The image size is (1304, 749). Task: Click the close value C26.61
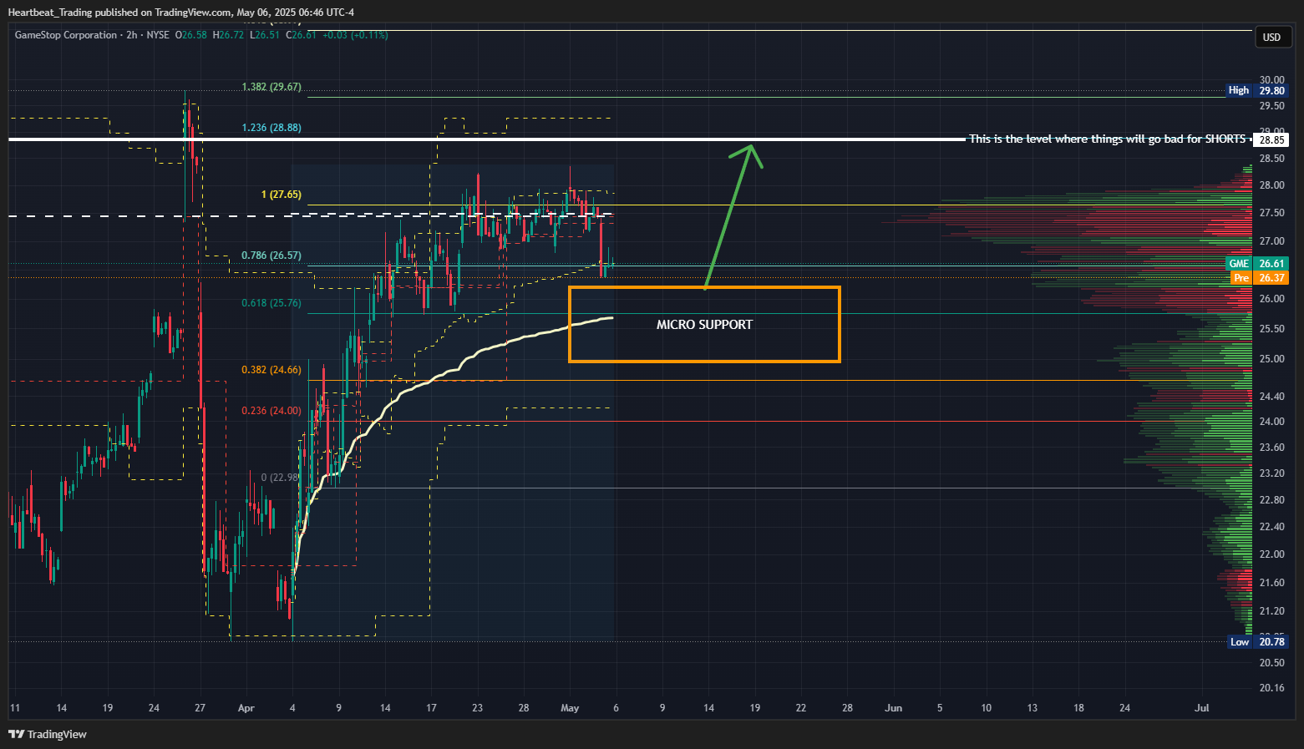(302, 35)
